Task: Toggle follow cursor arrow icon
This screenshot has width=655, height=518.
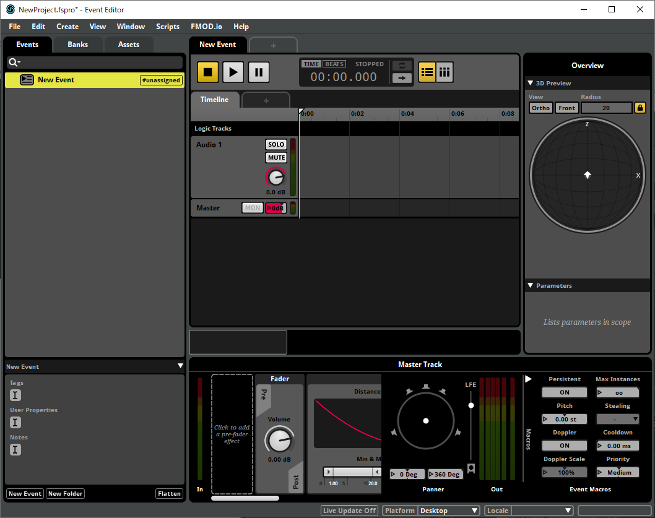Action: (x=402, y=78)
